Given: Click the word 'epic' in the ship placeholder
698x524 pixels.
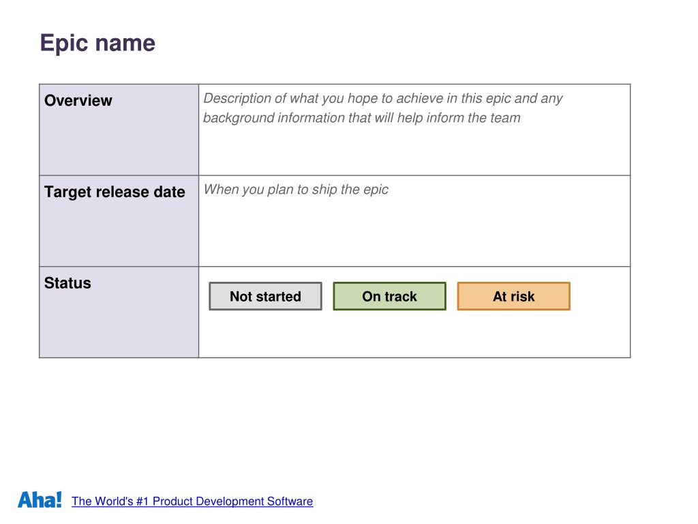Looking at the screenshot, I should 376,190.
